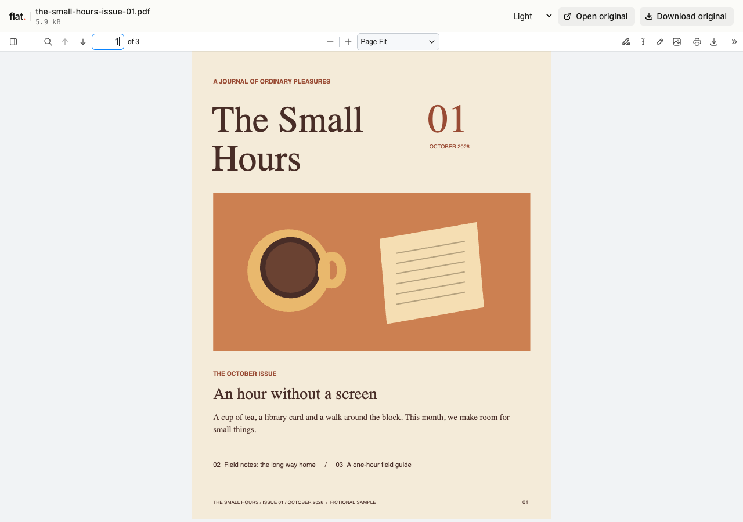The height and width of the screenshot is (522, 743).
Task: Select the highlight annotation tool
Action: click(x=626, y=42)
